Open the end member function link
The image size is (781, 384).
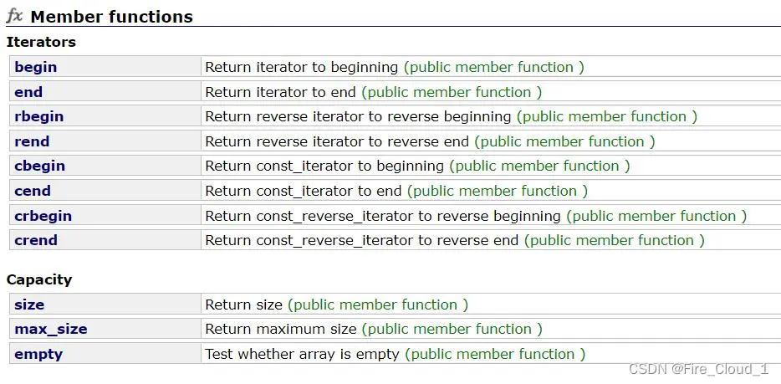[28, 92]
